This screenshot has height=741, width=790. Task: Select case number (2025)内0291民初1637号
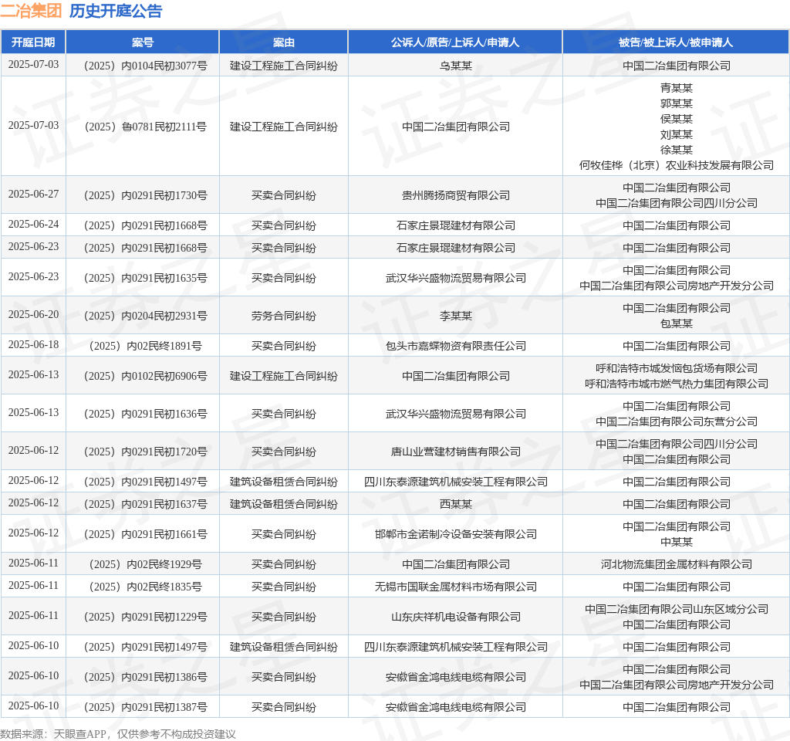143,504
